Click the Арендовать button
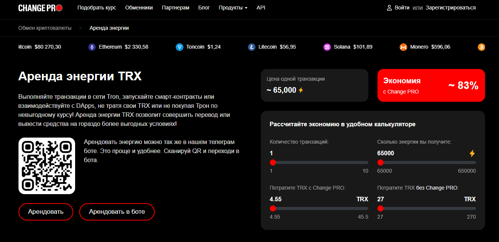This screenshot has width=499, height=242. (x=46, y=212)
